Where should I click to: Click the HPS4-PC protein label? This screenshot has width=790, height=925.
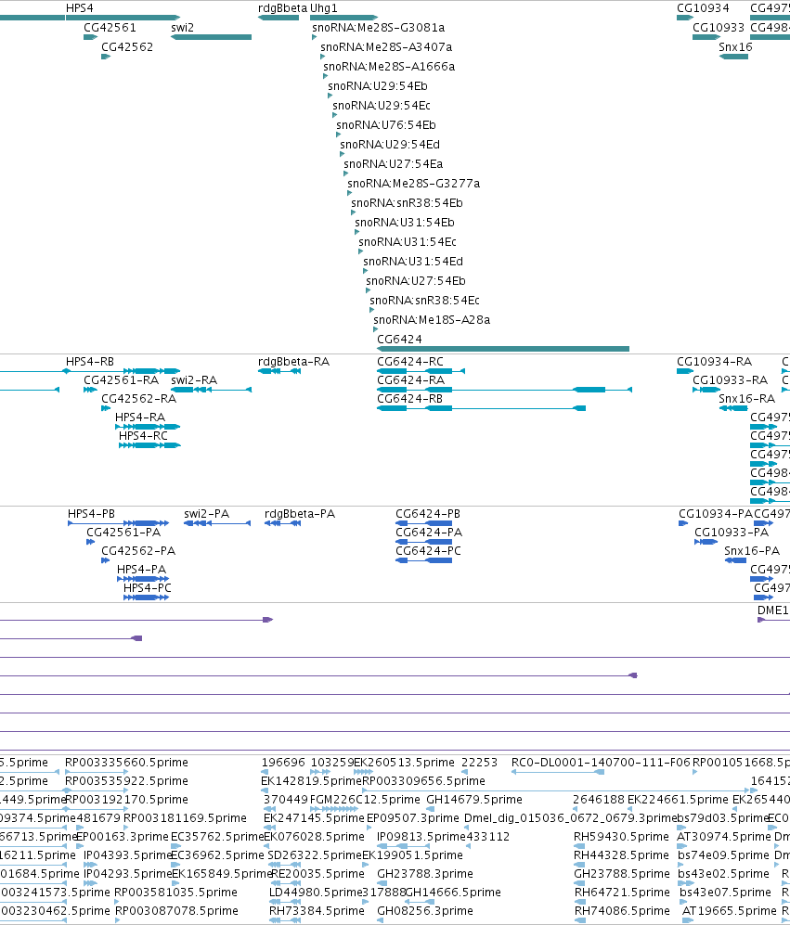point(147,588)
